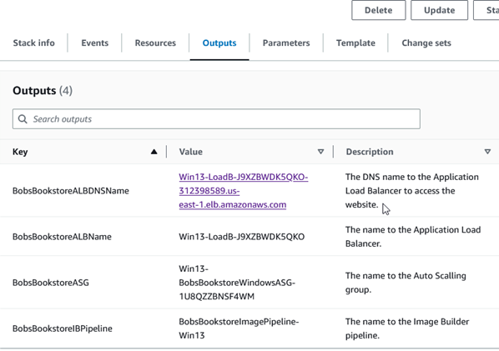Click the Key column header
499x351 pixels.
click(x=20, y=152)
